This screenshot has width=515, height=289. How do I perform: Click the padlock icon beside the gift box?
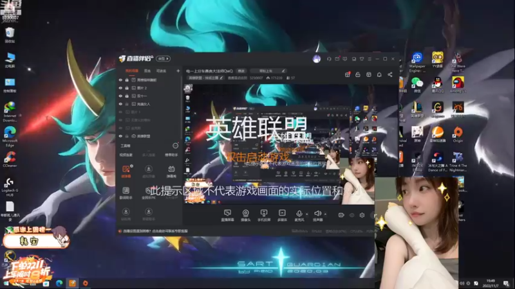(x=358, y=74)
